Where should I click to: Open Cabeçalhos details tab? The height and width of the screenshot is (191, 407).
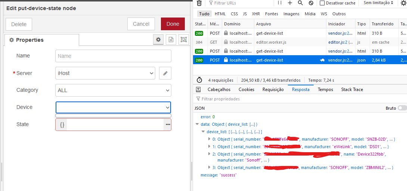click(x=219, y=90)
